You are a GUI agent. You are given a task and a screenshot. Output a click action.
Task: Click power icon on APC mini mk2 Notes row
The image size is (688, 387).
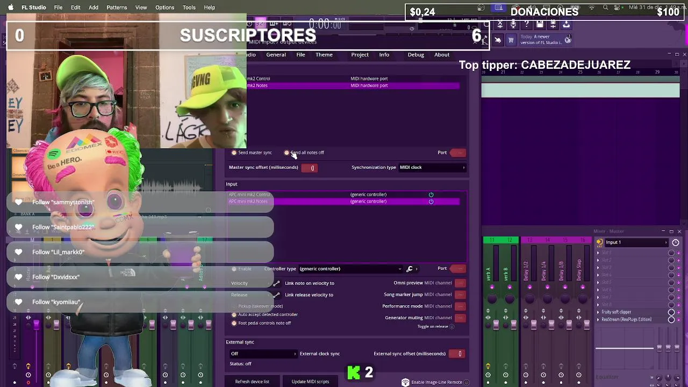coord(431,202)
